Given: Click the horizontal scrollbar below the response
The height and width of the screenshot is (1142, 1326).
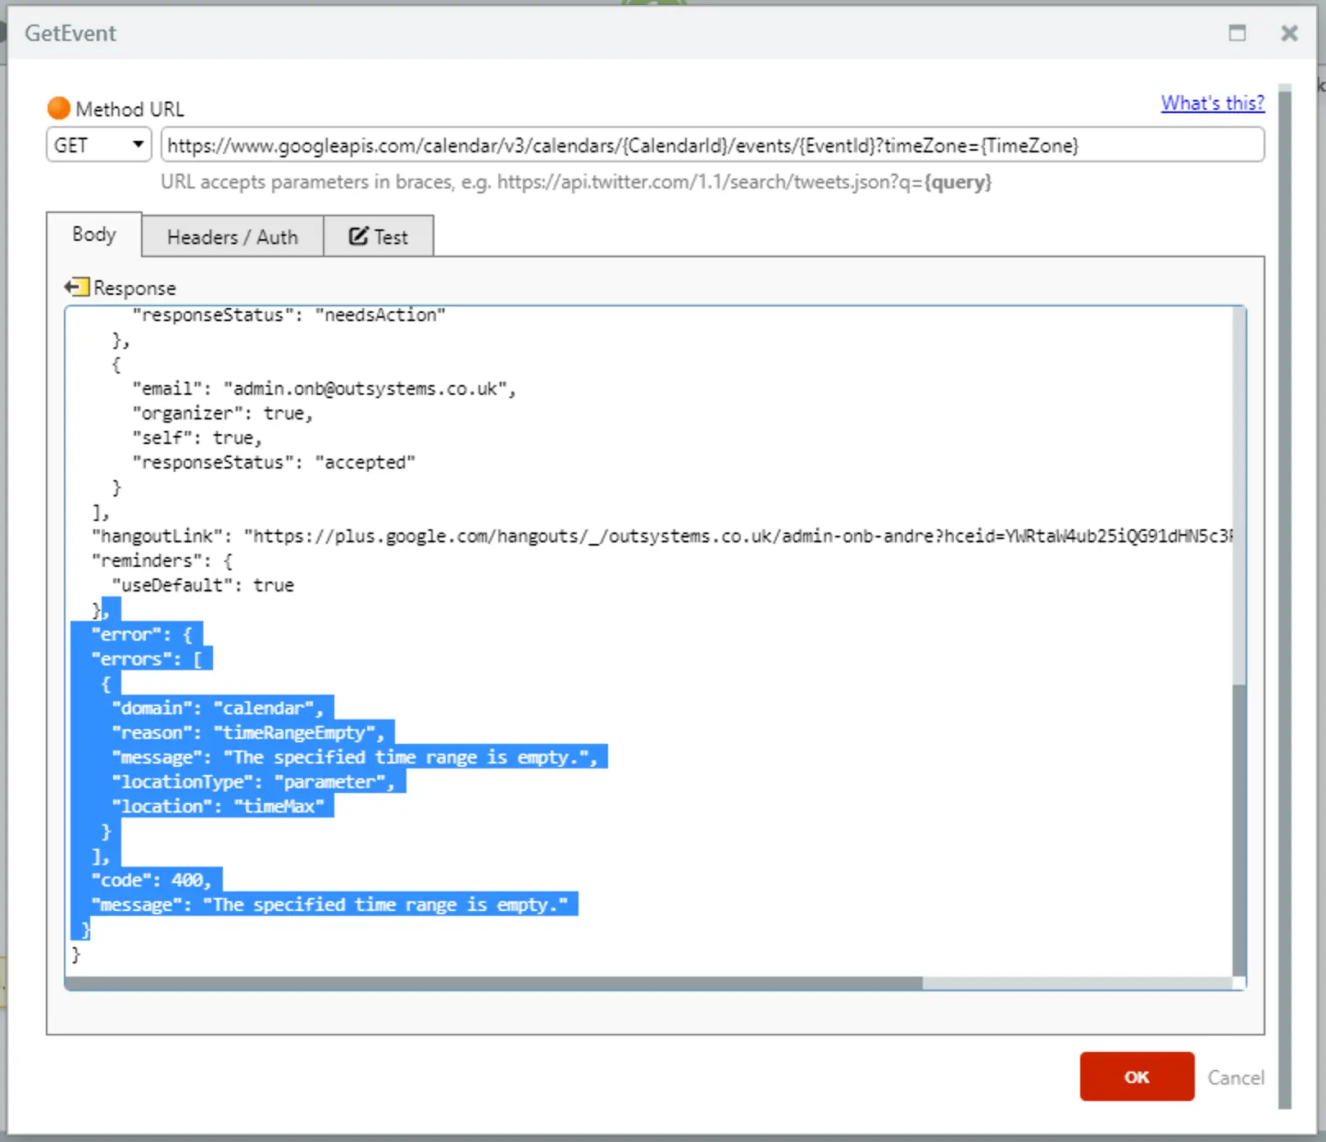Looking at the screenshot, I should [492, 983].
